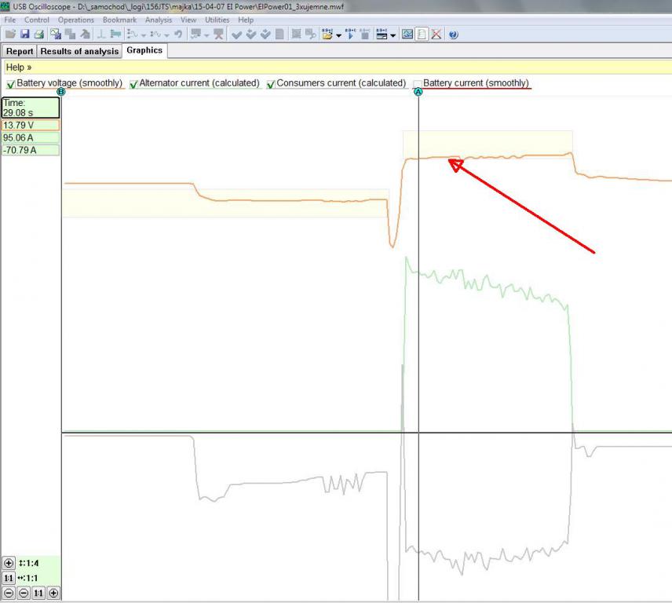Open the Analysis menu
The image size is (672, 603).
pyautogui.click(x=159, y=20)
